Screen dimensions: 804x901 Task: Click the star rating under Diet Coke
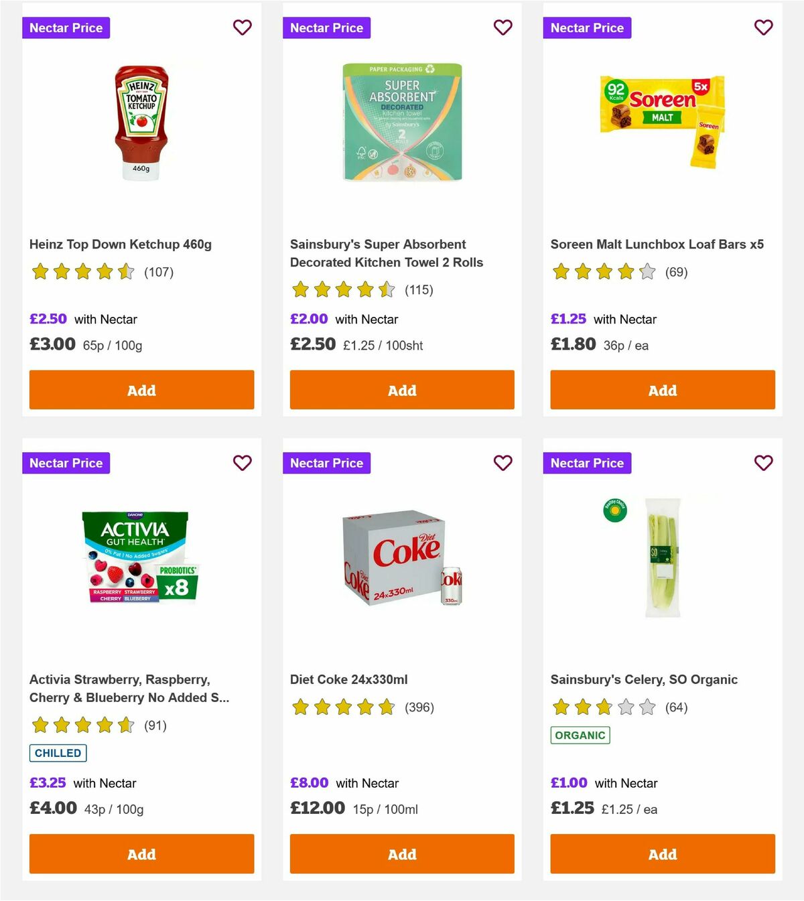click(344, 707)
